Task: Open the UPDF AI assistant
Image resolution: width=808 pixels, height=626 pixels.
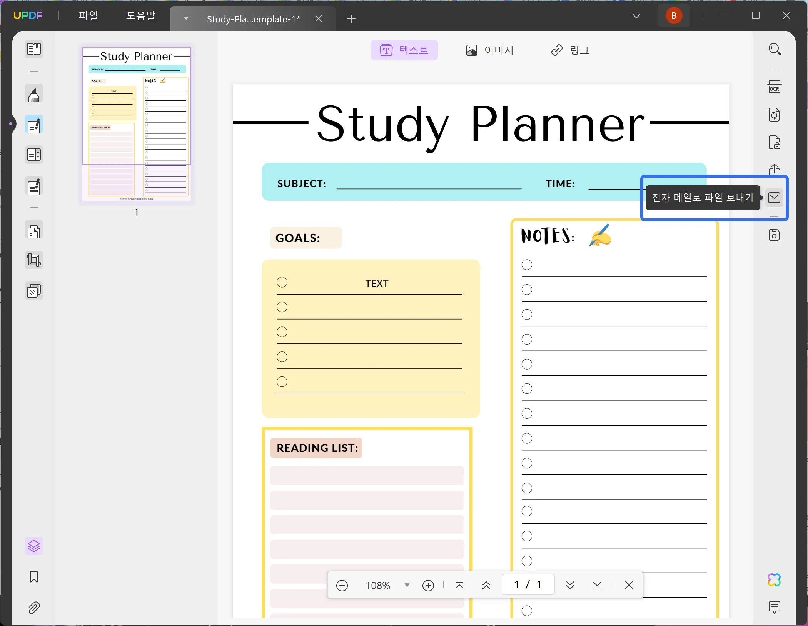Action: pyautogui.click(x=775, y=579)
